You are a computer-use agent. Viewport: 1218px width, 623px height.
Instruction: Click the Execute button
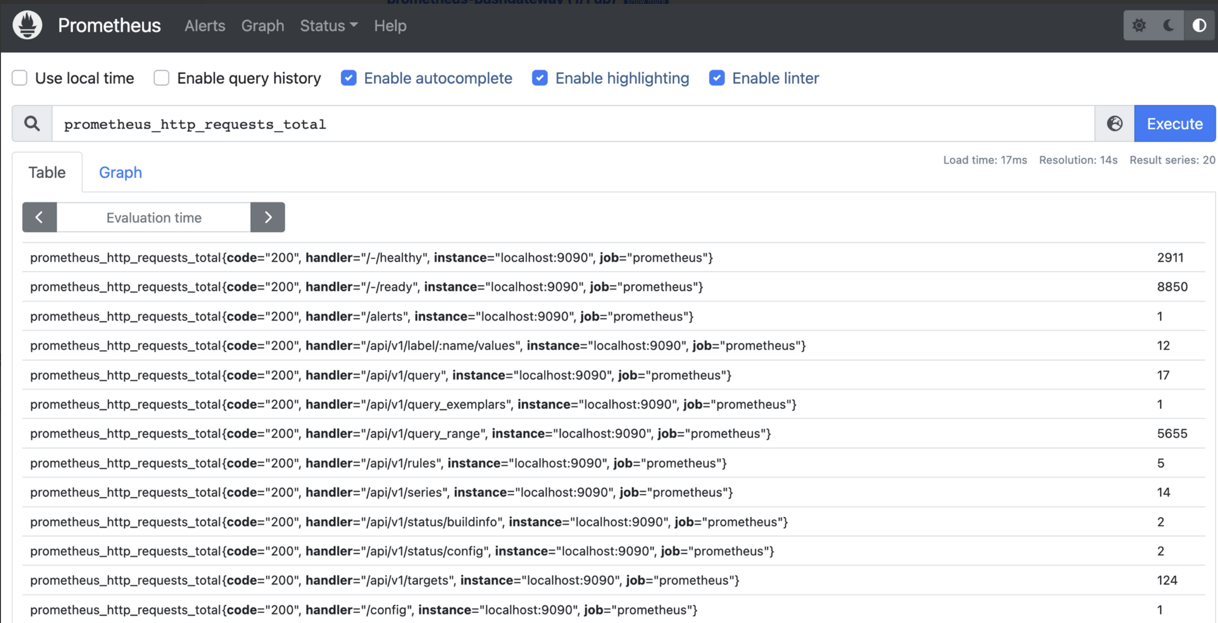coord(1175,124)
